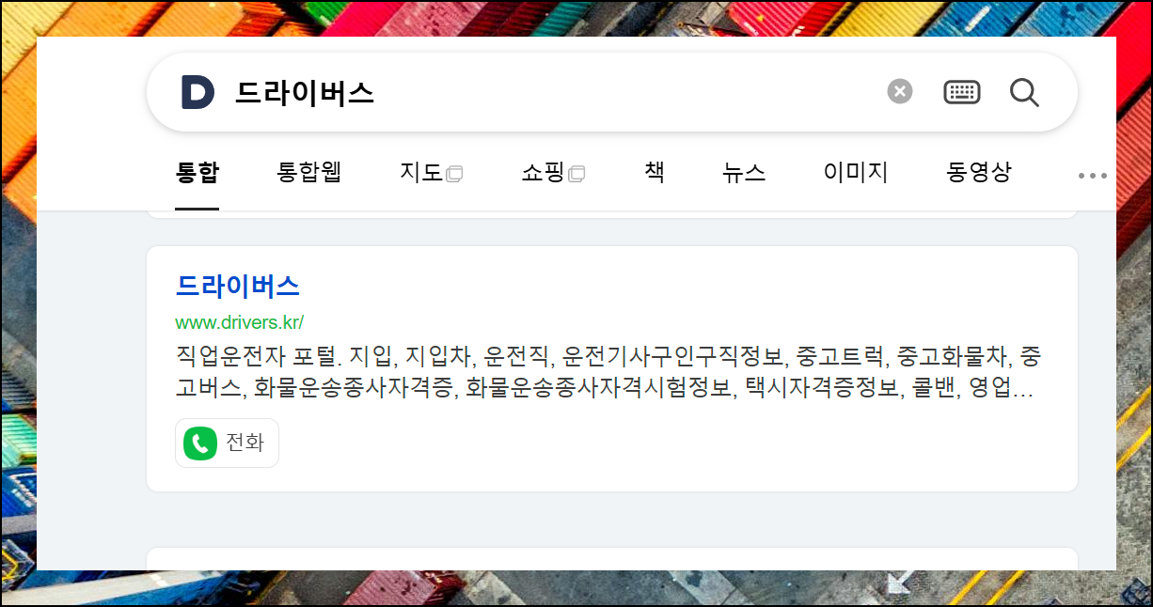Go to the 책 tab
The height and width of the screenshot is (607, 1153).
pos(655,173)
